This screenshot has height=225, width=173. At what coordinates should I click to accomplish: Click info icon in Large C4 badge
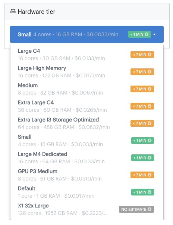pos(150,55)
